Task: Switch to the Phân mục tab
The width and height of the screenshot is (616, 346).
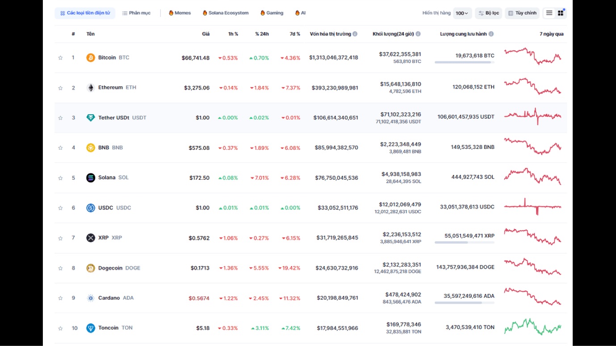Action: coord(136,13)
